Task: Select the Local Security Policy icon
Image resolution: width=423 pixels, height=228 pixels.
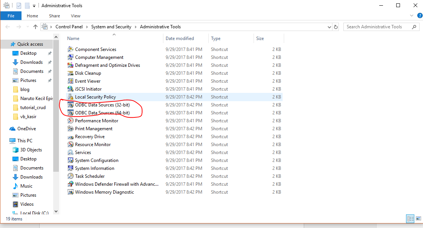Action: pos(71,97)
